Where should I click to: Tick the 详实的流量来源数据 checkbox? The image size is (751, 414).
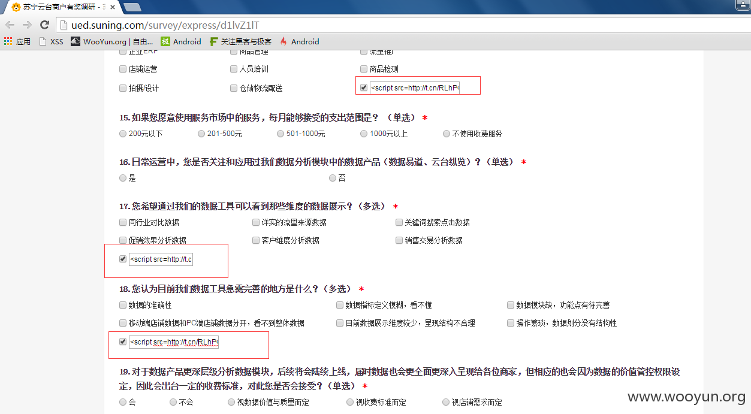pyautogui.click(x=256, y=222)
